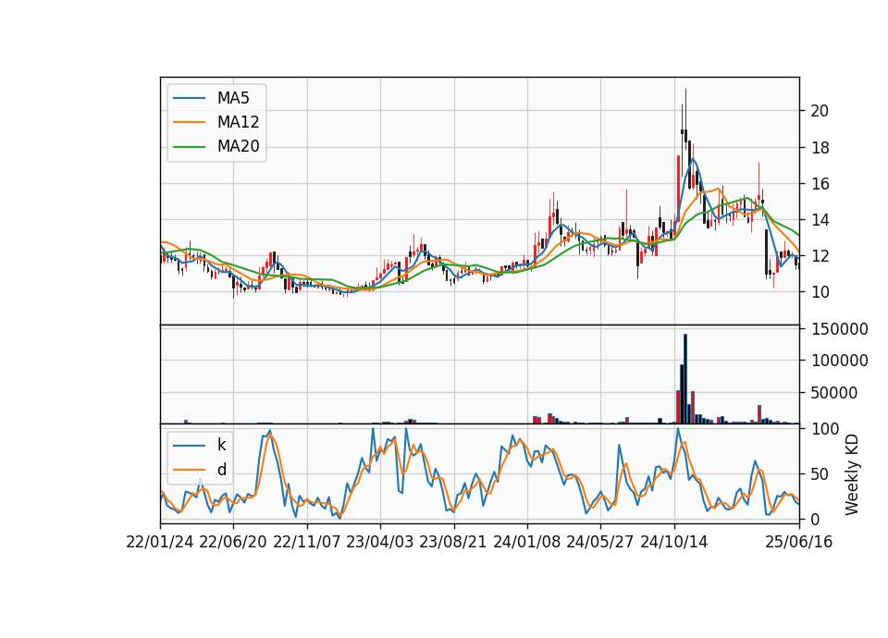Click the 24/05/27 date tick label
This screenshot has height=638, width=888.
click(599, 542)
